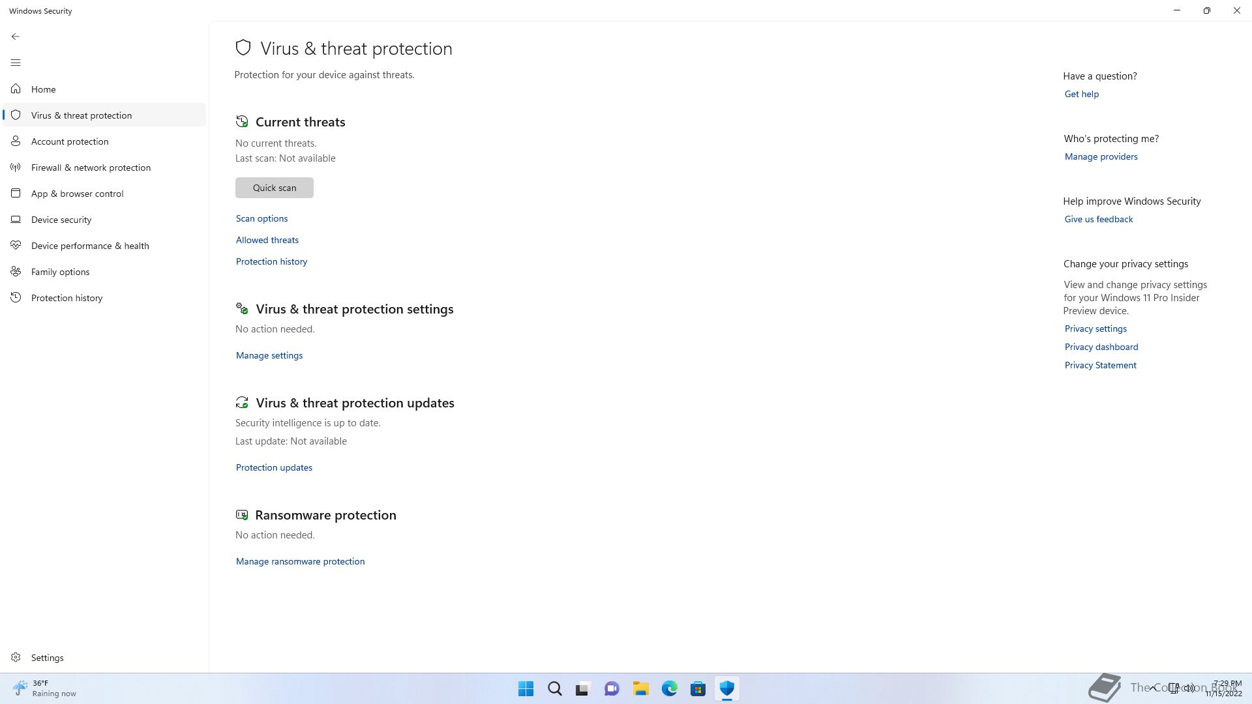
Task: Open Manage providers link
Action: pyautogui.click(x=1101, y=156)
